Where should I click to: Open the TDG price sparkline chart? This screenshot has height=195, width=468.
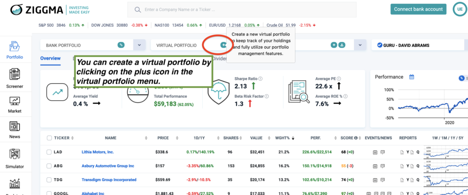446,180
